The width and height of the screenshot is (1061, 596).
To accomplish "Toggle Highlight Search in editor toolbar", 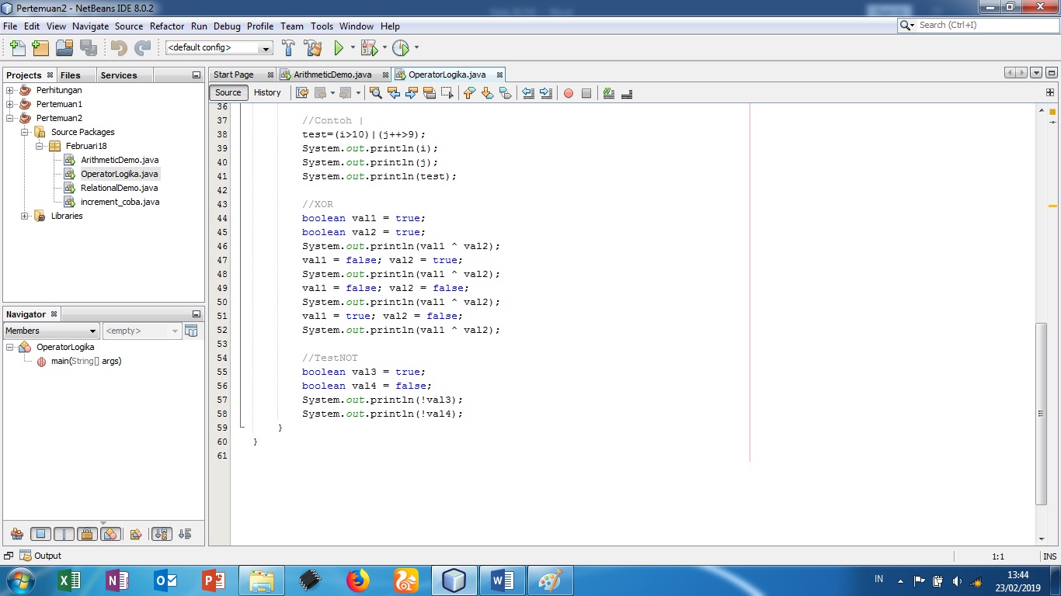I will 430,93.
